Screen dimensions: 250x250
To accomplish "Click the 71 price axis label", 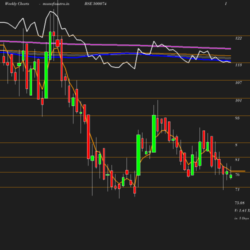I will coord(237,189).
